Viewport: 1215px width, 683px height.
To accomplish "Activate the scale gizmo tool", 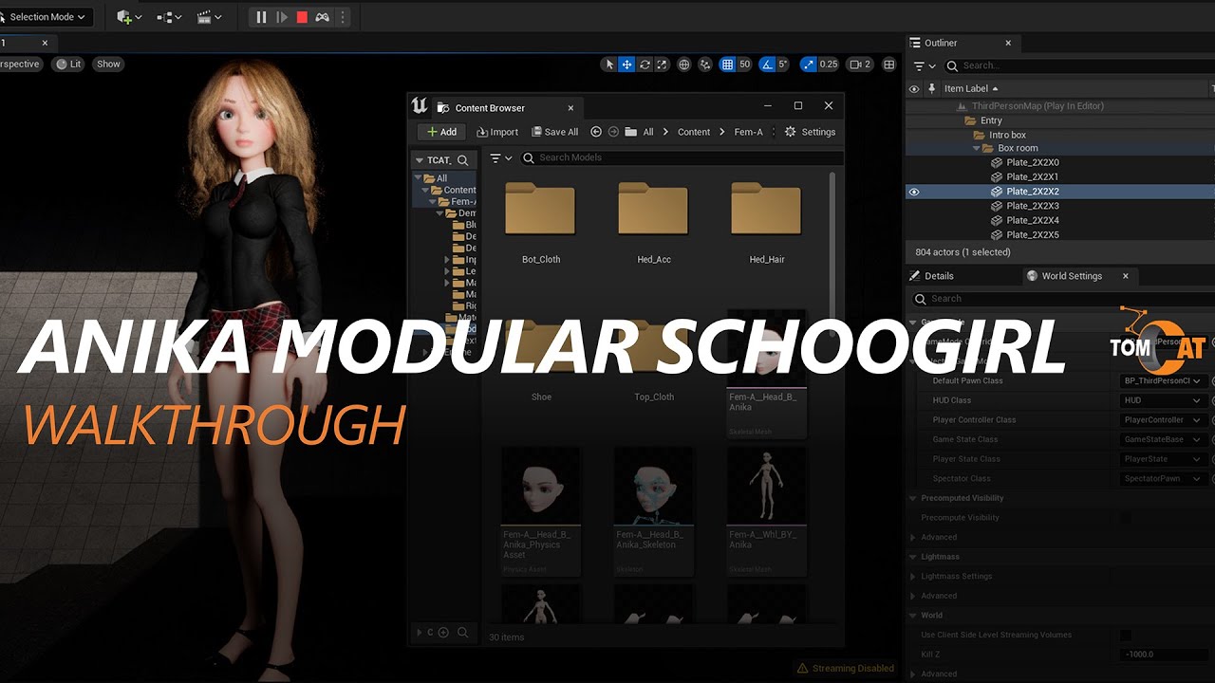I will [x=663, y=65].
